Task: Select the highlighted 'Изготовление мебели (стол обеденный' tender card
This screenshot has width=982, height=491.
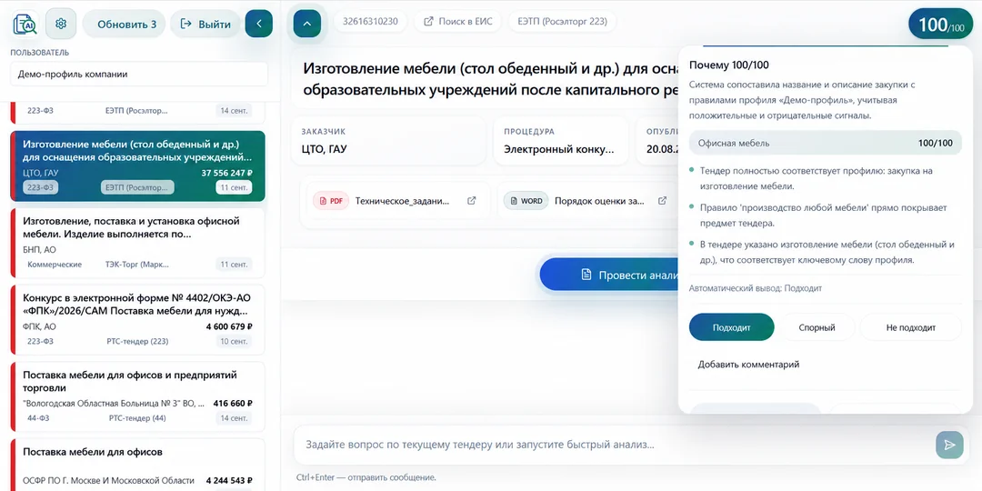Action: coord(138,166)
